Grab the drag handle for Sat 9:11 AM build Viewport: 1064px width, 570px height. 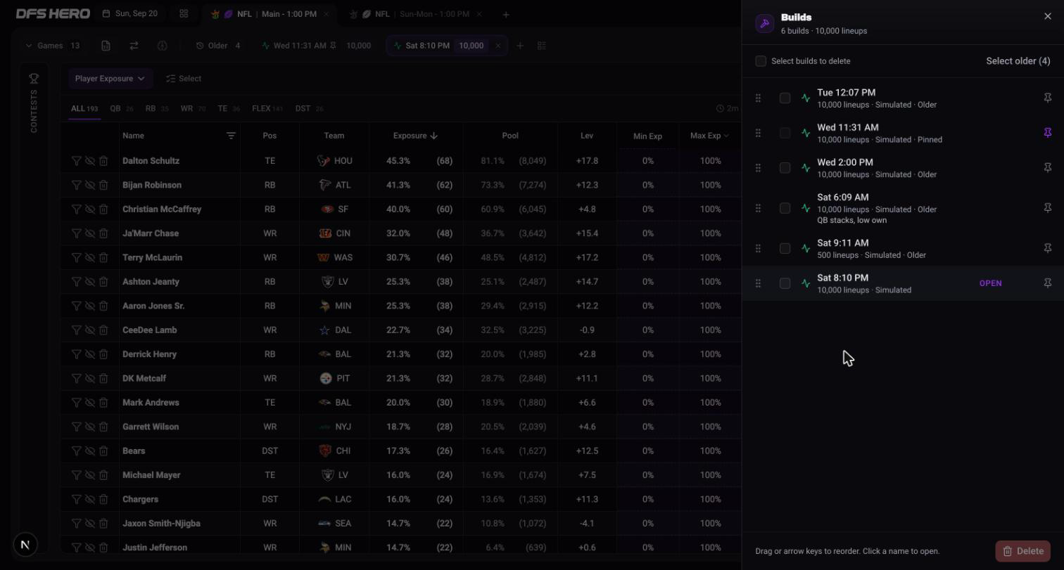(x=758, y=248)
